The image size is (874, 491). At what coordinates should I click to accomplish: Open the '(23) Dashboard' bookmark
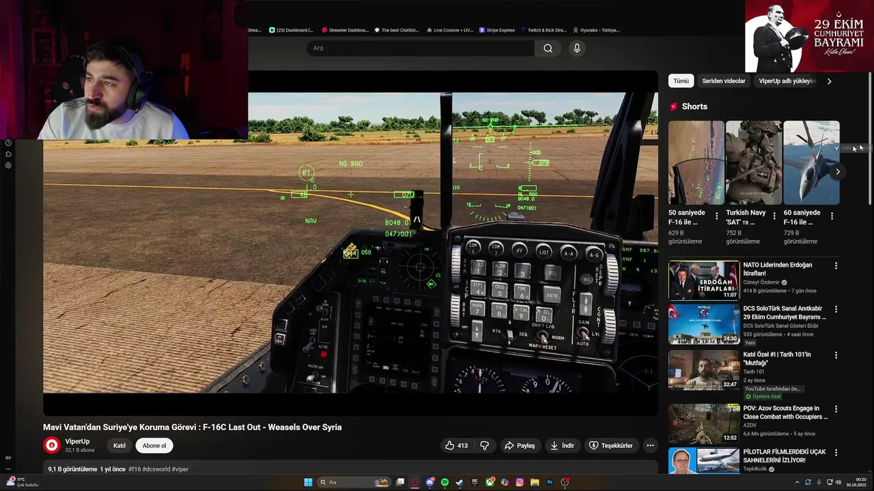292,30
